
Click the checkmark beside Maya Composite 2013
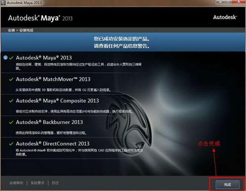[11, 101]
